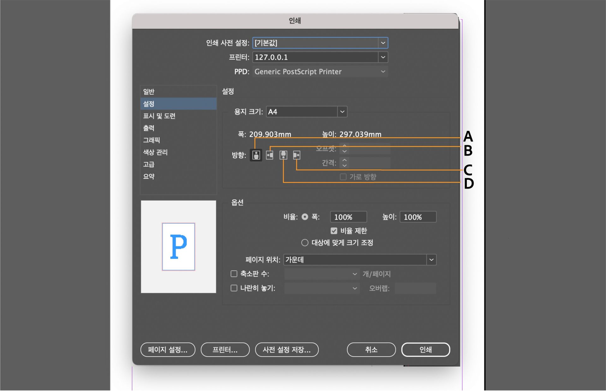This screenshot has height=391, width=606.
Task: Enable the 축소판 수 checkbox
Action: [234, 274]
